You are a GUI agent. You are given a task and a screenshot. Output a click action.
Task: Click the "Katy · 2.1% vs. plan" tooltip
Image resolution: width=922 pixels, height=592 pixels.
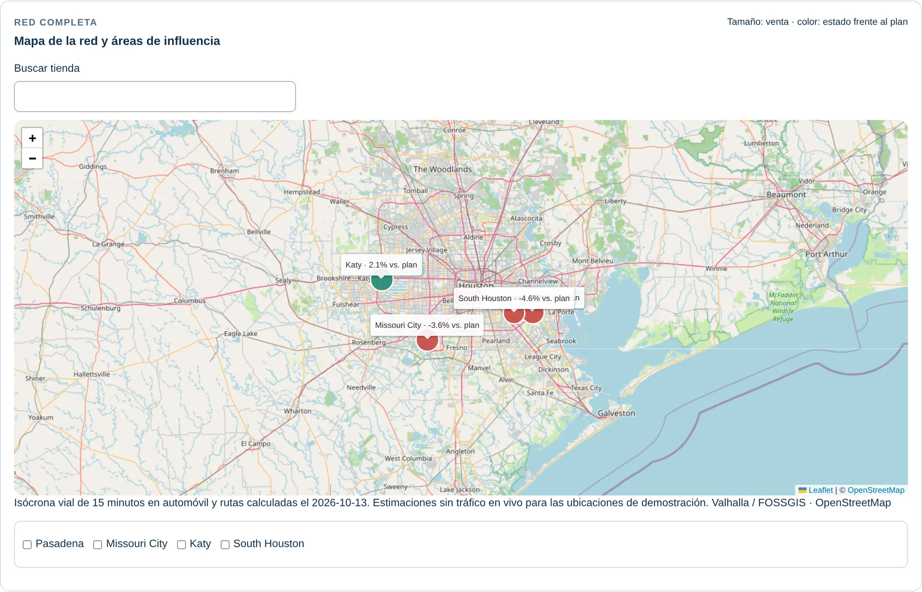click(x=382, y=265)
